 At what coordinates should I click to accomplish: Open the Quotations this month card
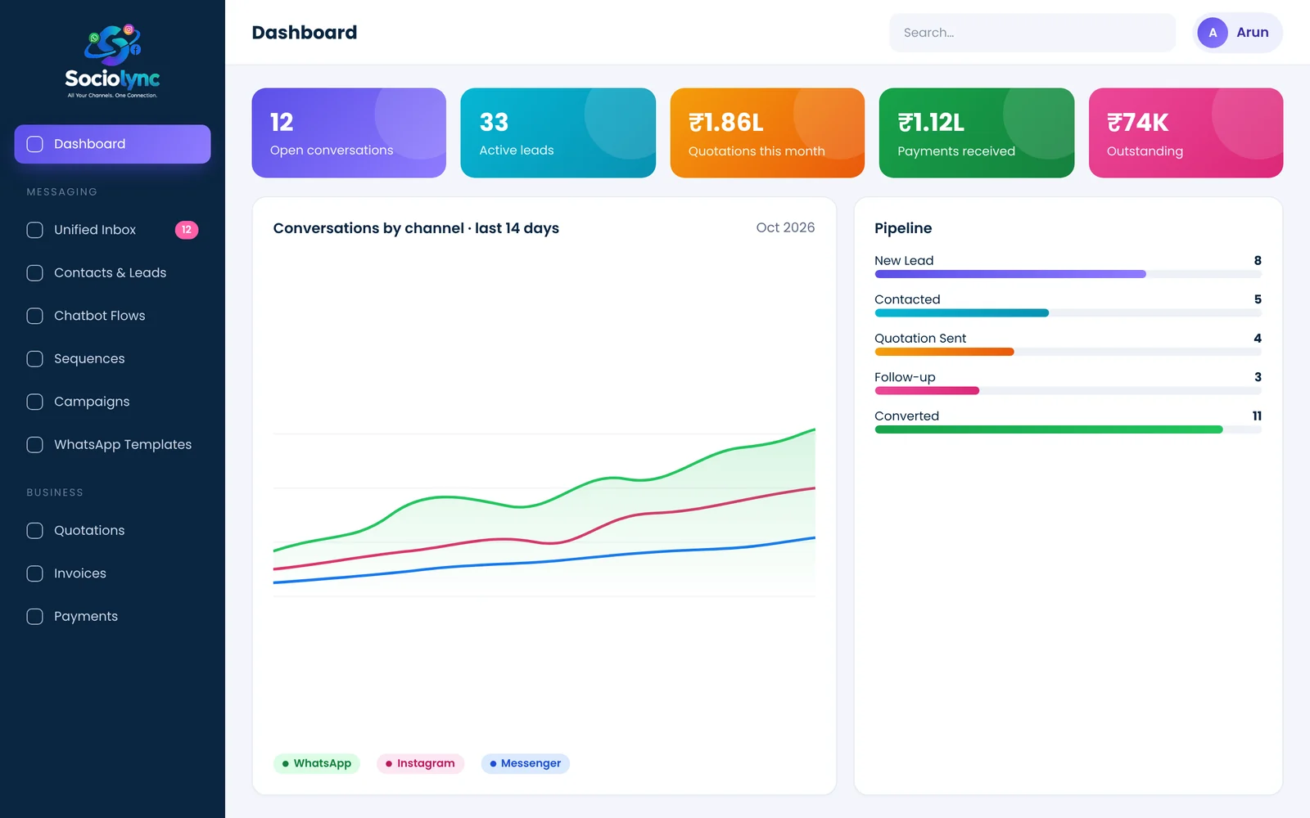tap(767, 133)
